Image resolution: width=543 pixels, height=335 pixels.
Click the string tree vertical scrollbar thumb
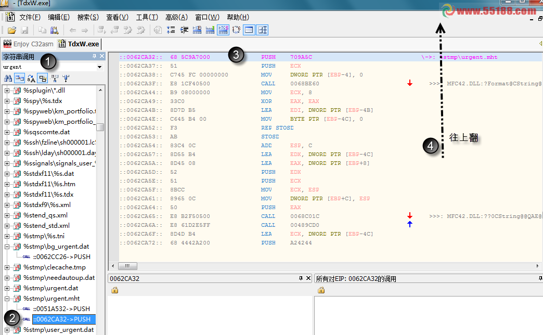pyautogui.click(x=100, y=127)
